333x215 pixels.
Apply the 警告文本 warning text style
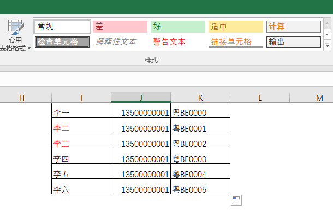178,42
